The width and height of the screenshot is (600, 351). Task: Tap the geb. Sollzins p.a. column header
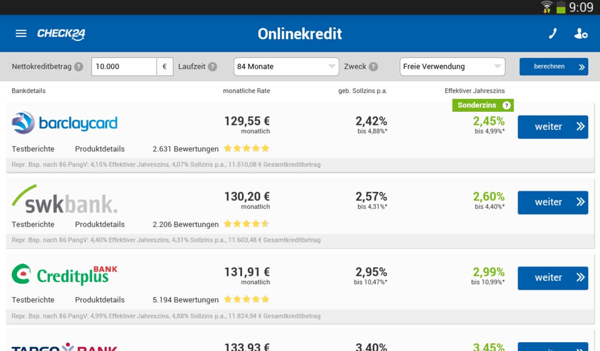pyautogui.click(x=363, y=91)
